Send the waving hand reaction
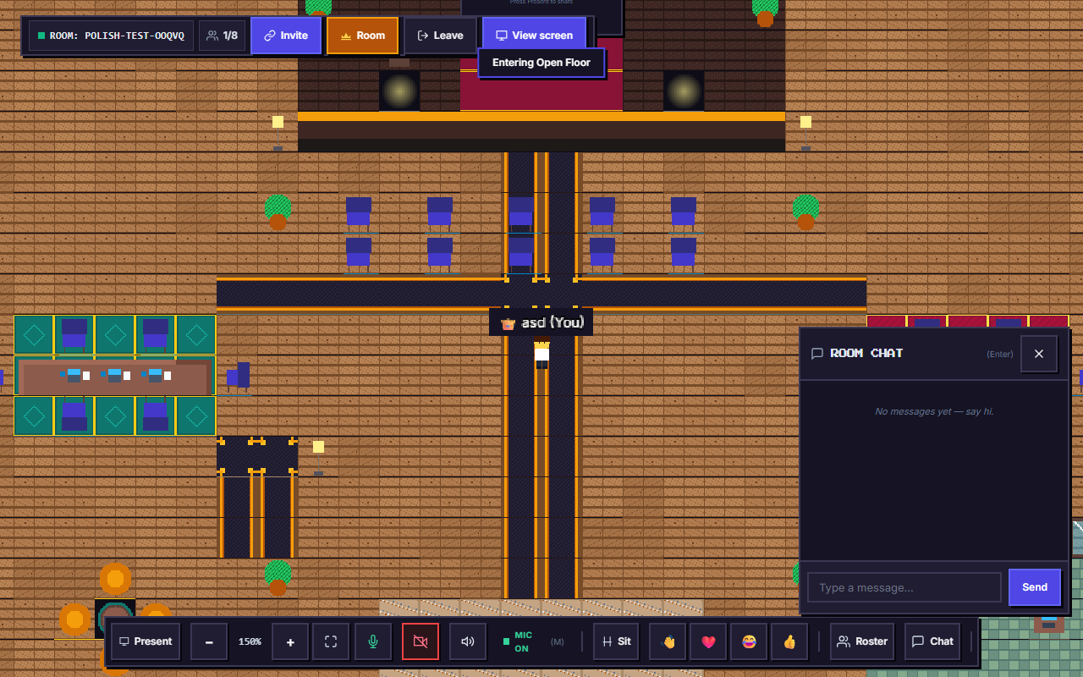 668,641
